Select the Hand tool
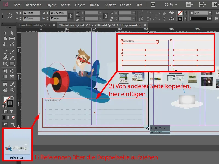 tap(5, 90)
